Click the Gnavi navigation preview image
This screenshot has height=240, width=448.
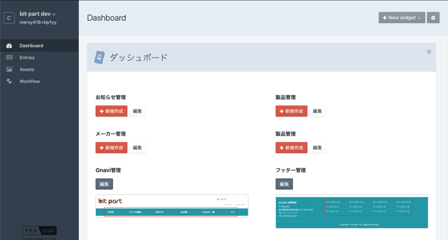[171, 206]
